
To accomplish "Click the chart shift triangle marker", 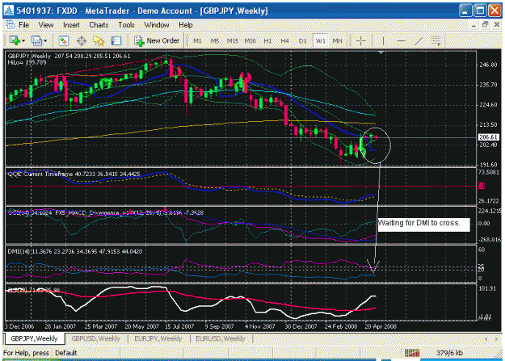I will (381, 52).
